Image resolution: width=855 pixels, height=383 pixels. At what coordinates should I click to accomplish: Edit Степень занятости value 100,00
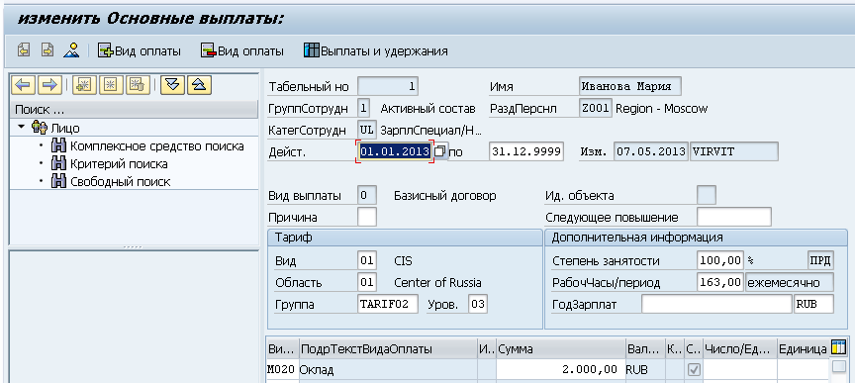[720, 260]
